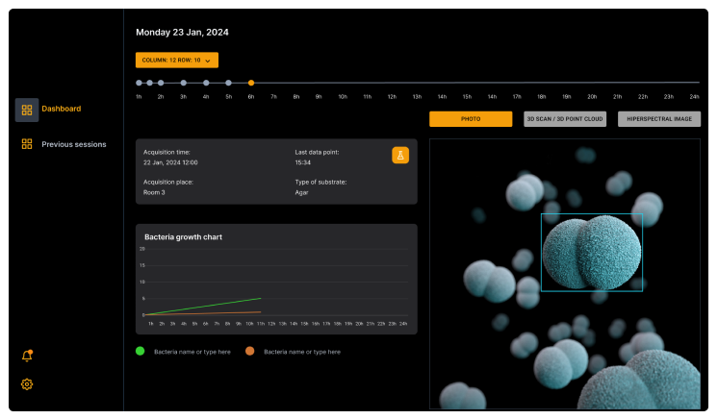This screenshot has width=718, height=419.
Task: Click the green line in Bacteria growth chart
Action: (221, 304)
